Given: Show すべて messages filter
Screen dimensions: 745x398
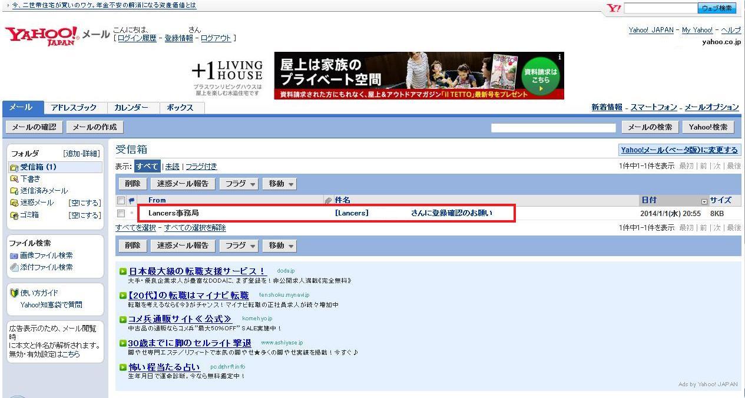Looking at the screenshot, I should (x=147, y=167).
